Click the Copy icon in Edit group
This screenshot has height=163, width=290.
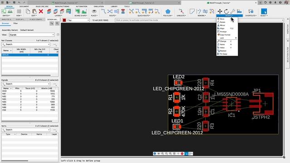tap(28, 11)
